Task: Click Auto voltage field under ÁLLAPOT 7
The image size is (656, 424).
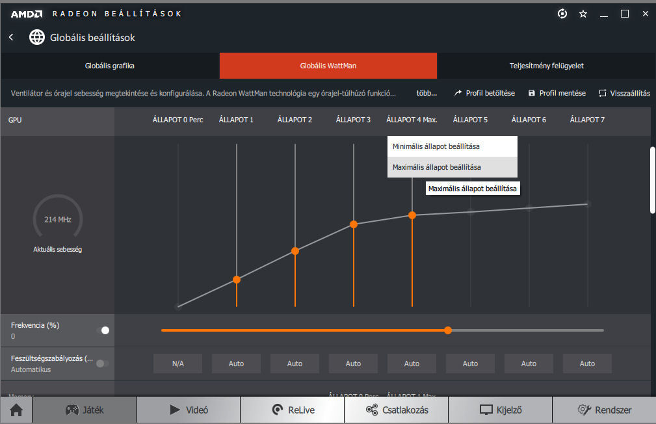Action: (x=587, y=364)
